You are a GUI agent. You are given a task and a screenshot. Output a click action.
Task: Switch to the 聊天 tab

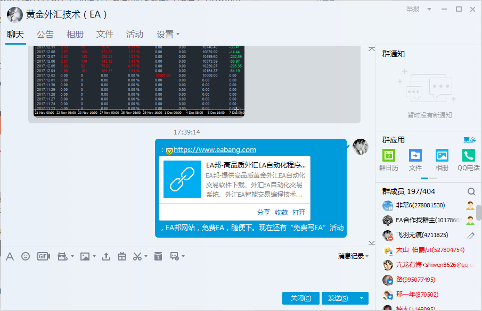[x=15, y=35]
